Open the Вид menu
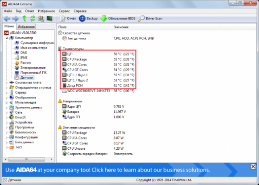Viewport: 259px width, 185px height. (19, 11)
